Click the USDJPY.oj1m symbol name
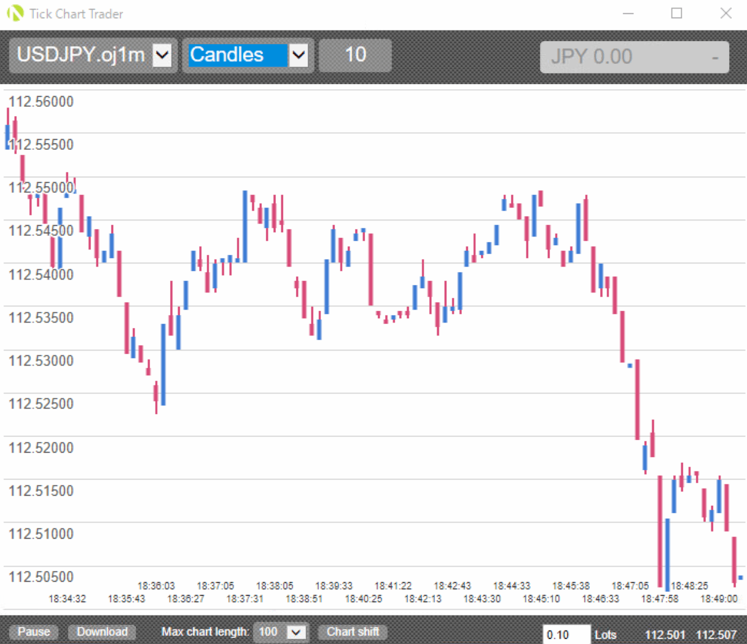 [80, 55]
